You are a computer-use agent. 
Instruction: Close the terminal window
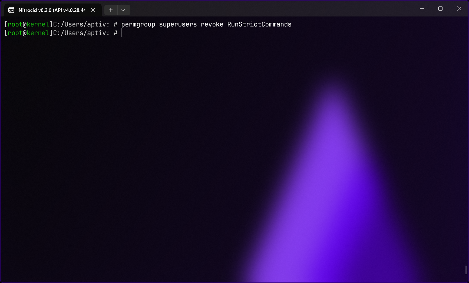(459, 9)
